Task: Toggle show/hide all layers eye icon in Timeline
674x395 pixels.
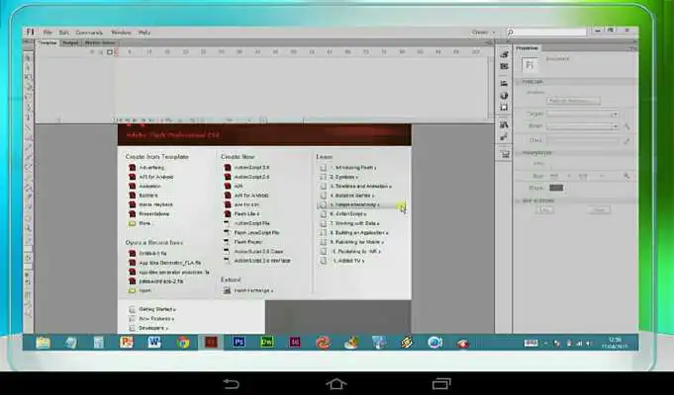Action: point(92,52)
